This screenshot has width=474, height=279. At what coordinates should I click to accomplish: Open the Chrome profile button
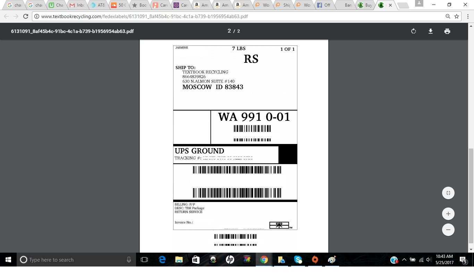419,3
